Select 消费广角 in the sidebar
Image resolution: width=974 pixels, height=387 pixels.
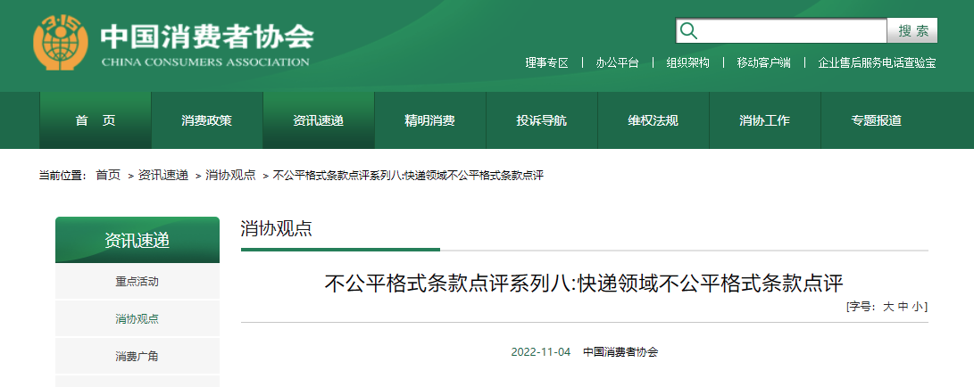(x=137, y=357)
